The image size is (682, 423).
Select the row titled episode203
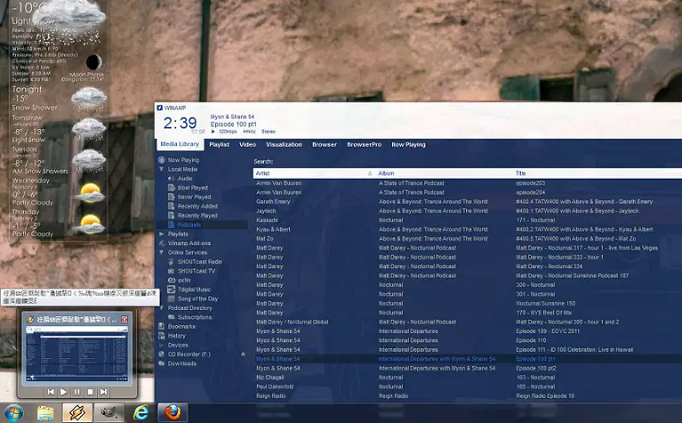pos(467,183)
